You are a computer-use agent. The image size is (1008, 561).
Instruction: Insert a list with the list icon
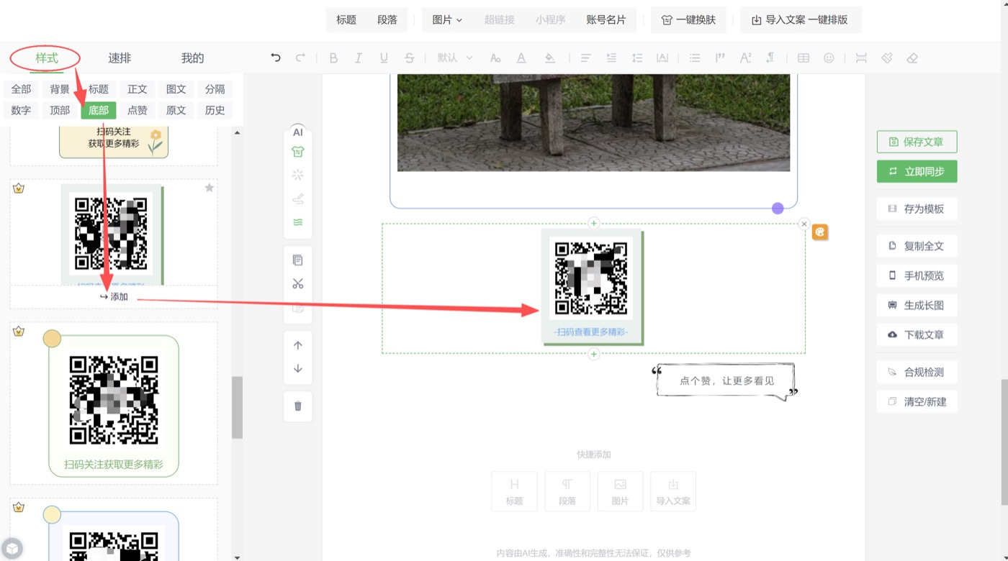pos(695,58)
